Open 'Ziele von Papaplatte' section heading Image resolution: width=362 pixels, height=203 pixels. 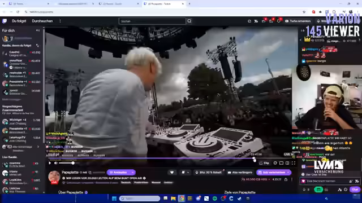(x=240, y=192)
